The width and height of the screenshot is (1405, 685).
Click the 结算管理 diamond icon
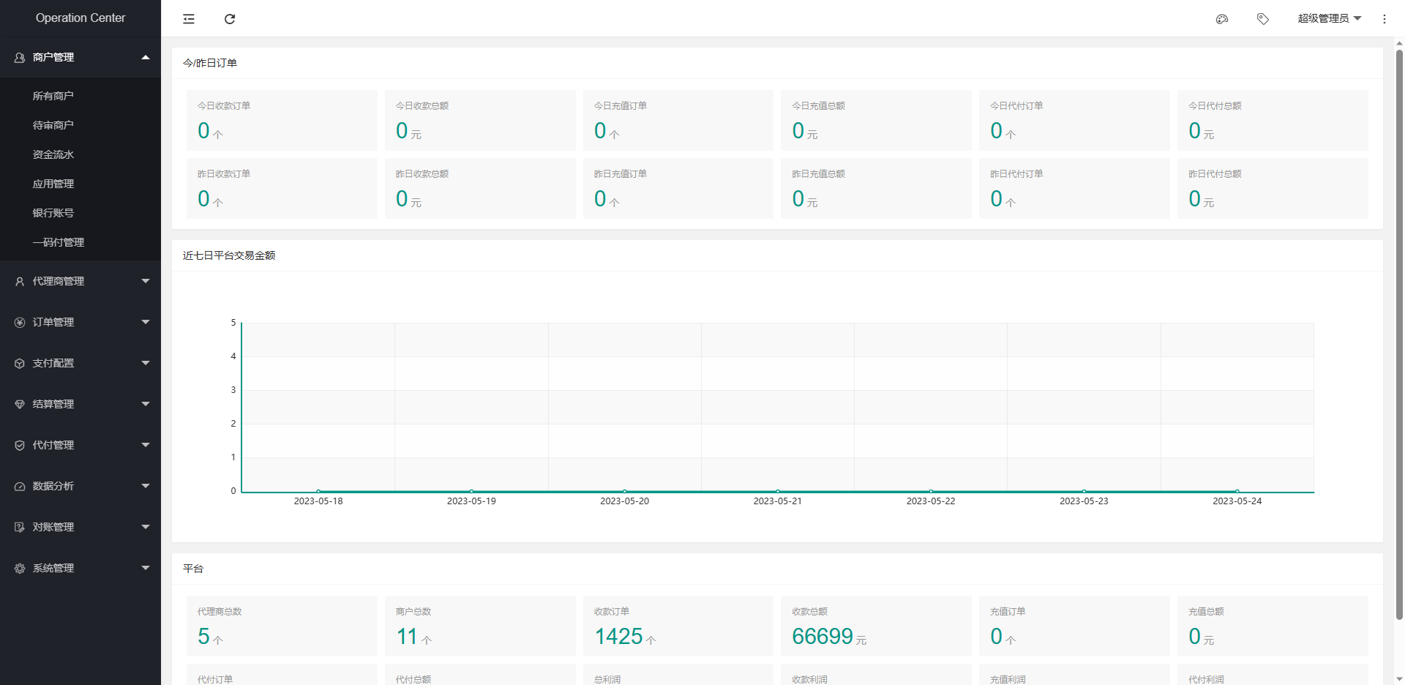[x=20, y=404]
